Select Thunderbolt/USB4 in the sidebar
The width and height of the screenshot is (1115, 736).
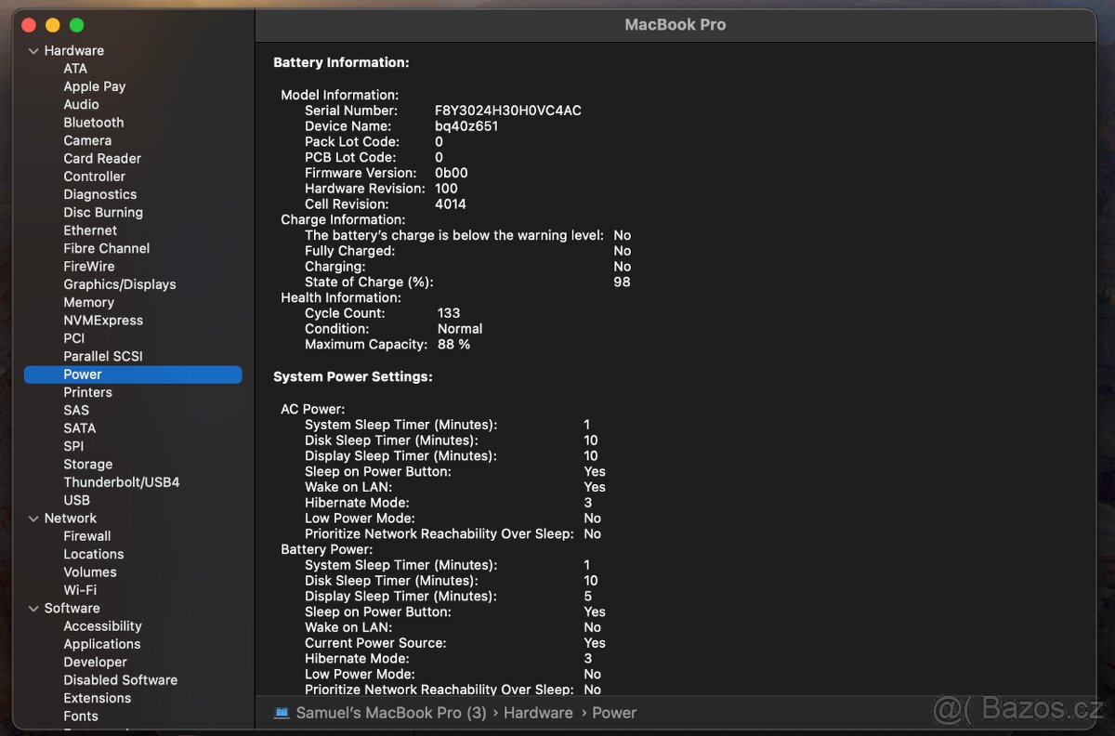click(x=122, y=481)
